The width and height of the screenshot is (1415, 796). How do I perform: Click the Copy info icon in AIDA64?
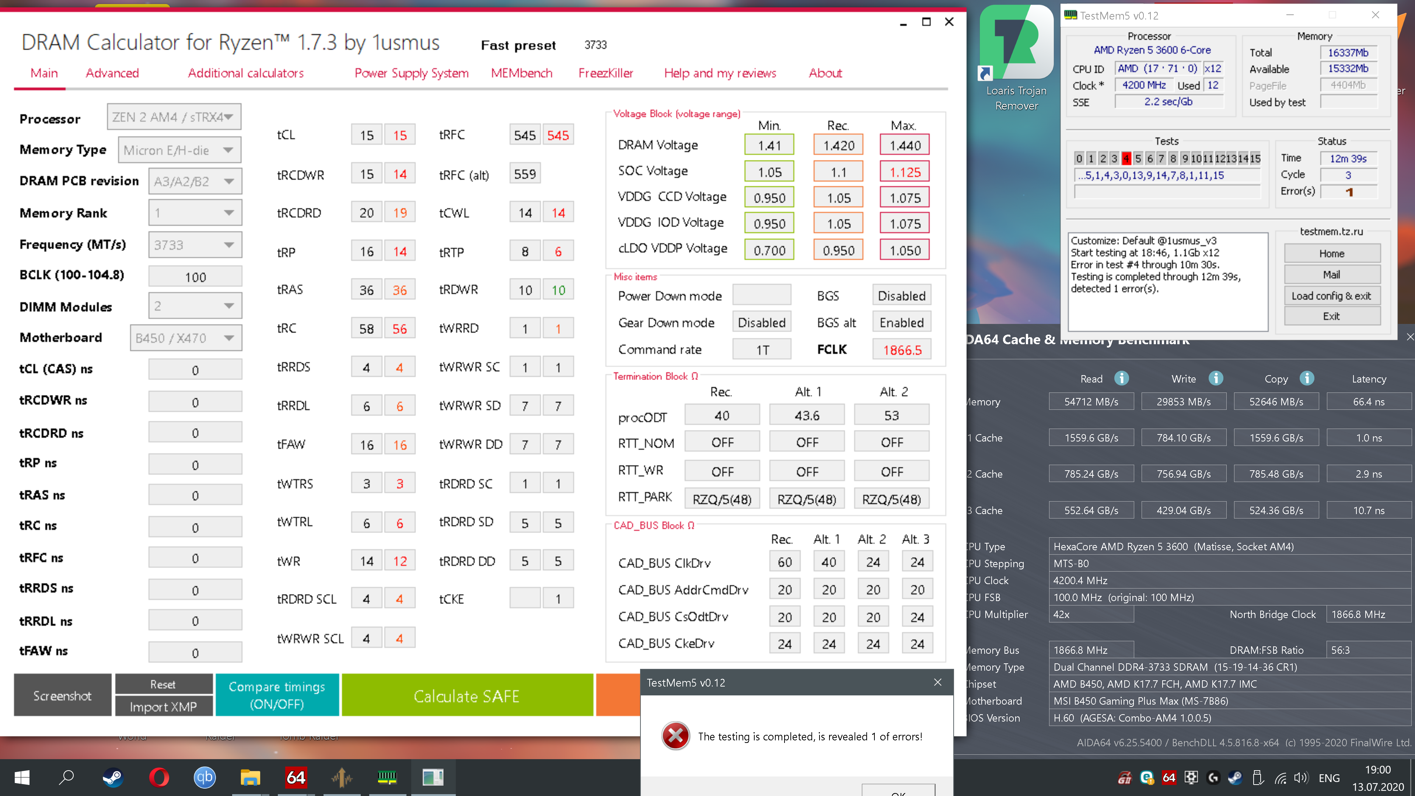1307,378
